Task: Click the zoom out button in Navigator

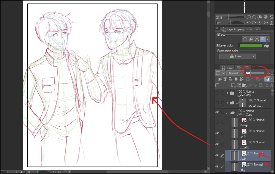Action: click(249, 17)
